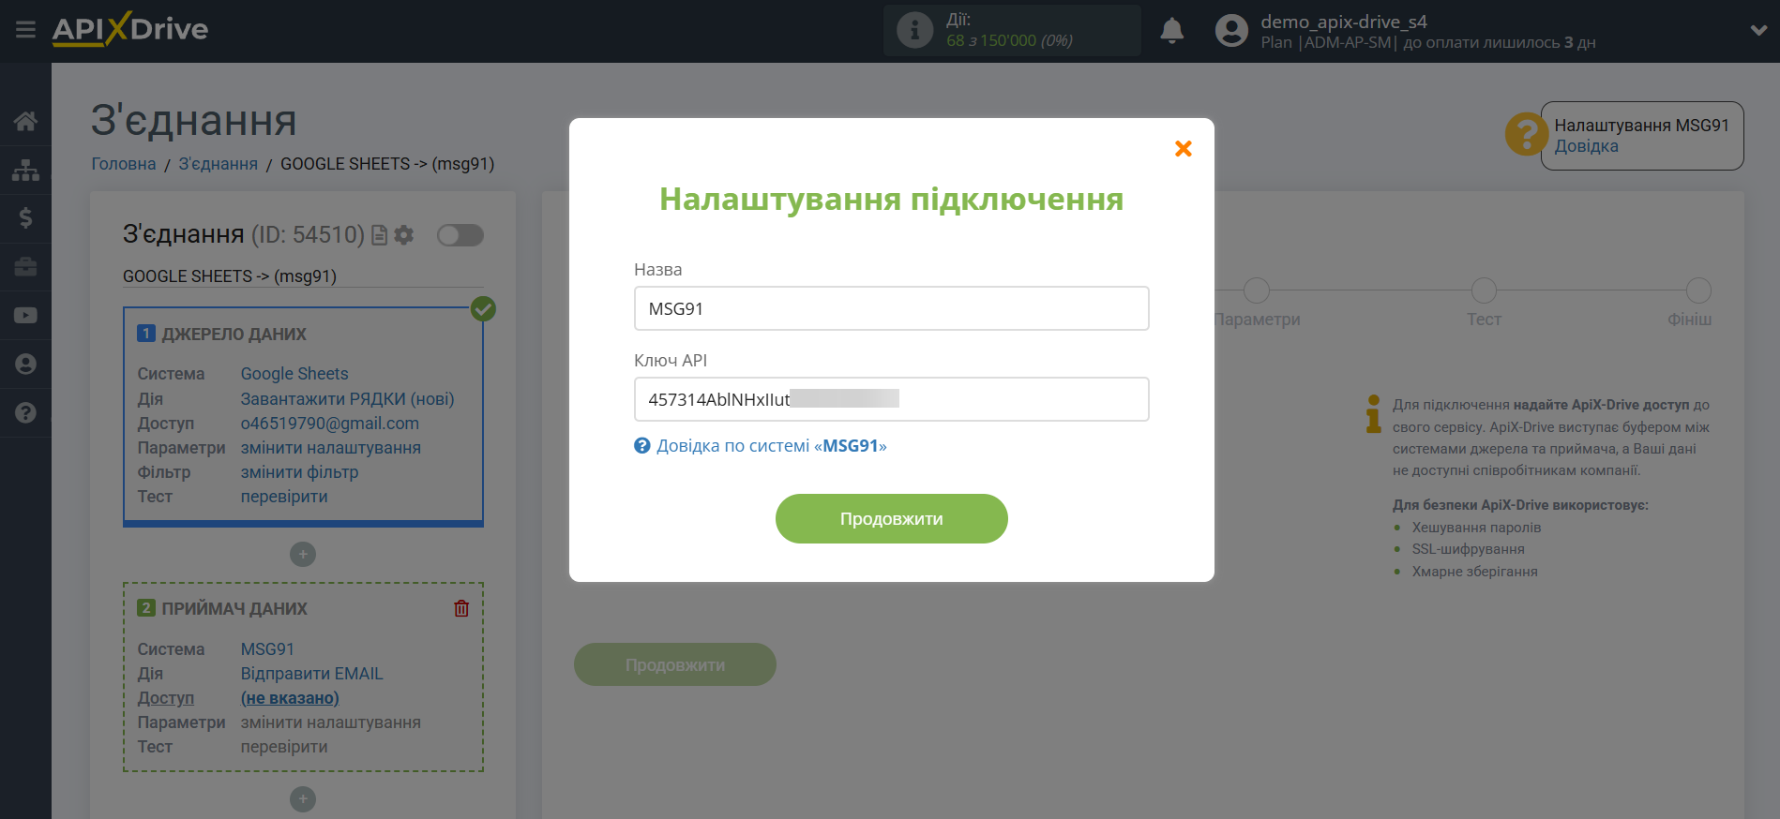This screenshot has height=819, width=1780.
Task: Delete data receiver via trash icon
Action: point(461,608)
